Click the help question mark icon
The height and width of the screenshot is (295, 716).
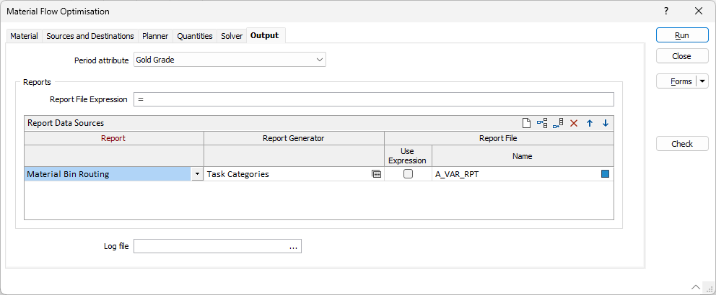(666, 11)
